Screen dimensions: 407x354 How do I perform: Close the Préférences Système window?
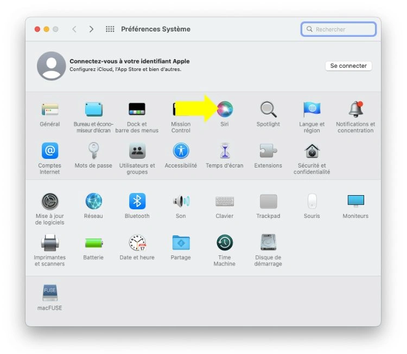point(37,29)
